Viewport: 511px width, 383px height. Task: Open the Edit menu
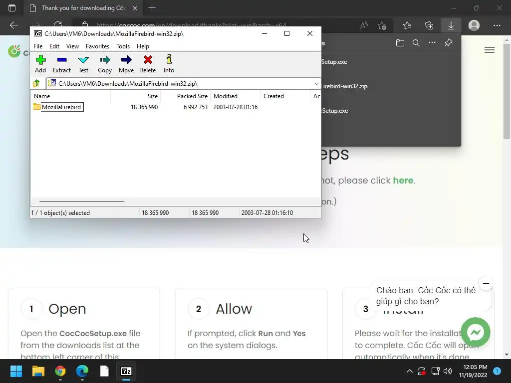54,46
